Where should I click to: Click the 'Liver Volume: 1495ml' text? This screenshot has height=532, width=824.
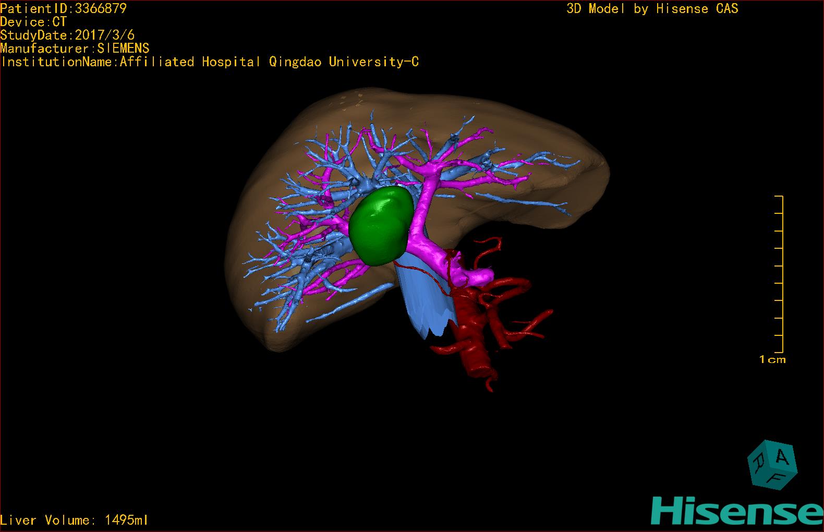point(74,520)
